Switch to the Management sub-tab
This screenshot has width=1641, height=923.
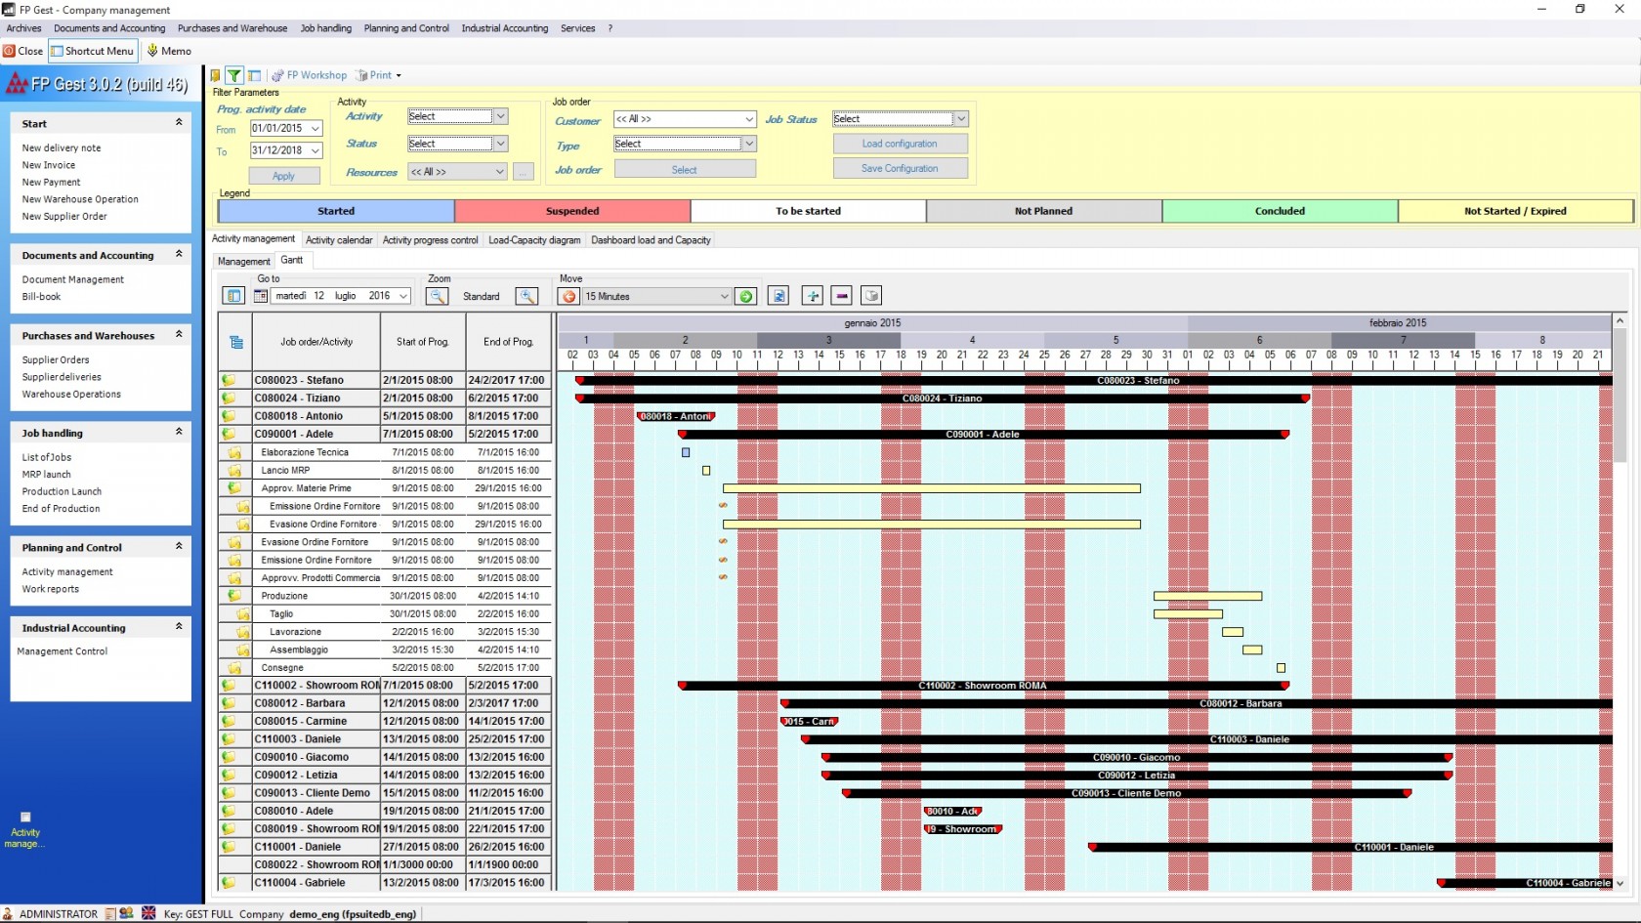(x=243, y=261)
